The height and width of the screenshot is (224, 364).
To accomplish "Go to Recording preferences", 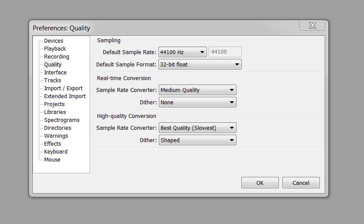I will 56,56.
